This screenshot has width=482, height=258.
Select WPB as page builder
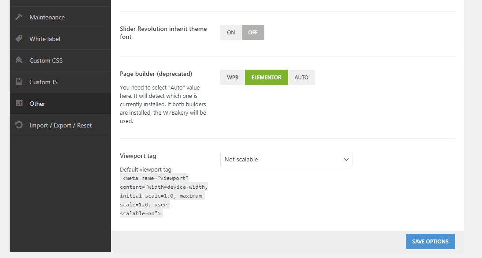233,78
